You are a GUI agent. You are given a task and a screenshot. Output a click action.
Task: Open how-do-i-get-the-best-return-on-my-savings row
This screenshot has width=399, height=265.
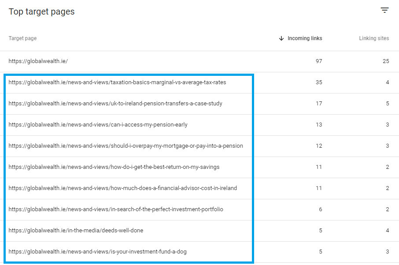coord(114,167)
